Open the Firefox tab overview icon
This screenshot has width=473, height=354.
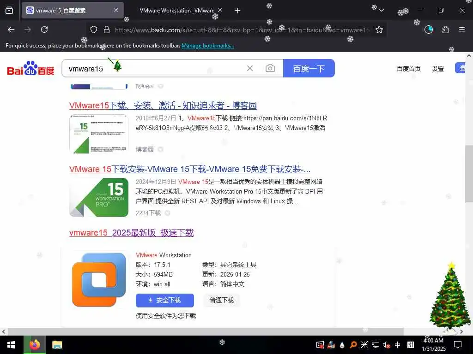(x=9, y=11)
